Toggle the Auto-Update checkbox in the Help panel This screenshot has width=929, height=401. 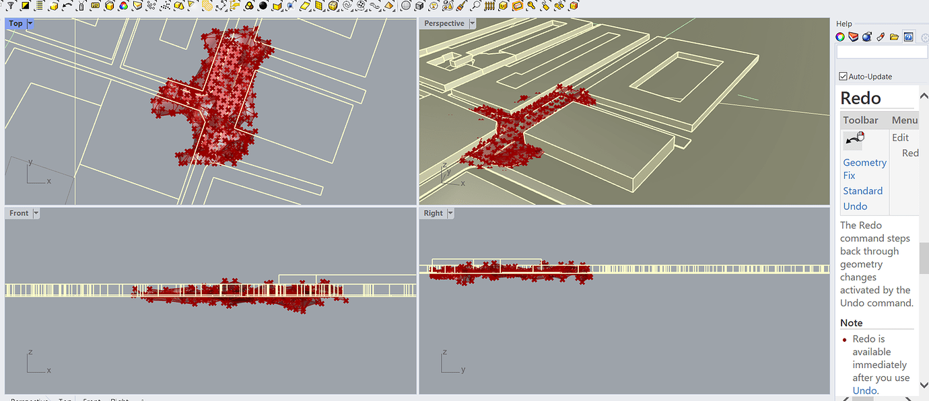[841, 75]
